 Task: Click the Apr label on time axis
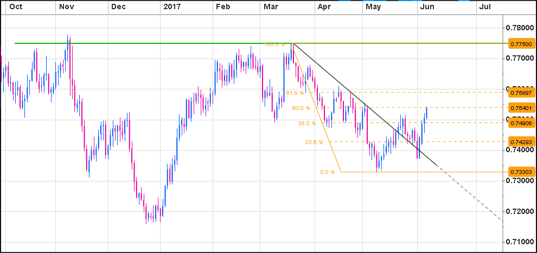(325, 7)
